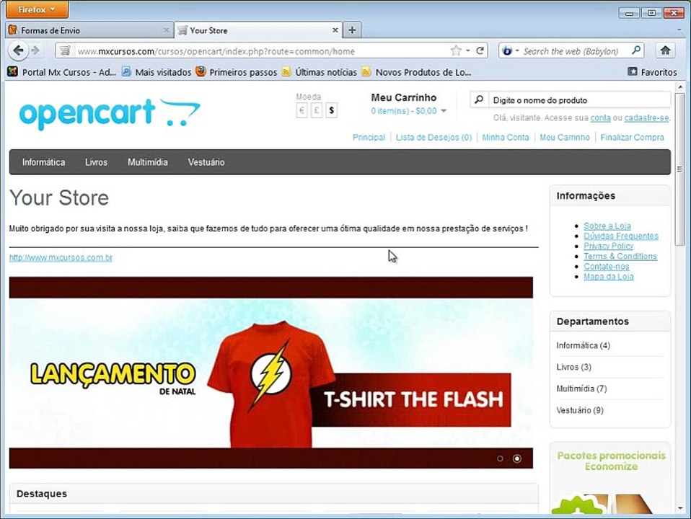Open Multimídia menu category
Screen dimensions: 691x519
tap(148, 162)
